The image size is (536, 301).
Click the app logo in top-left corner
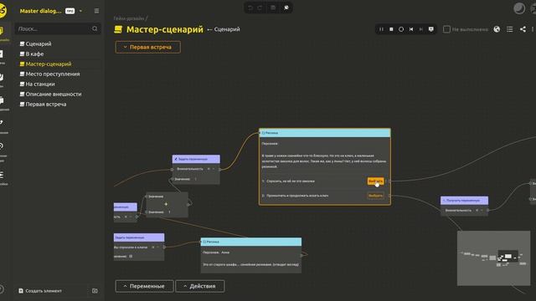tap(3, 11)
